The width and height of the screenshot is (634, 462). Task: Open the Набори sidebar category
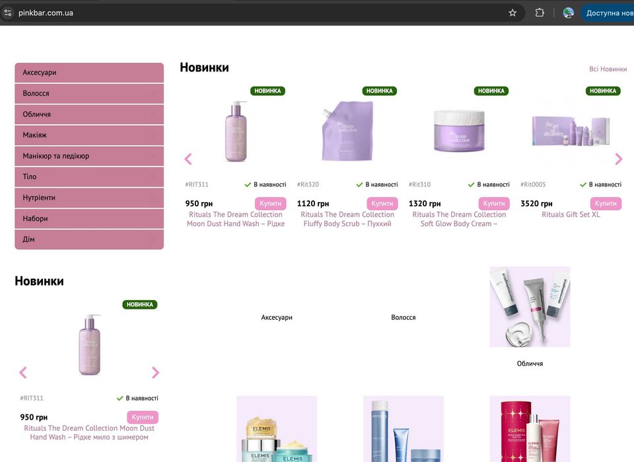89,219
